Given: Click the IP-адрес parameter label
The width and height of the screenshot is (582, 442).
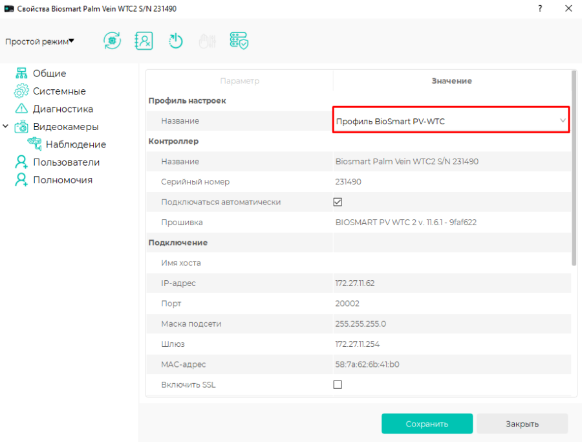Looking at the screenshot, I should 178,283.
